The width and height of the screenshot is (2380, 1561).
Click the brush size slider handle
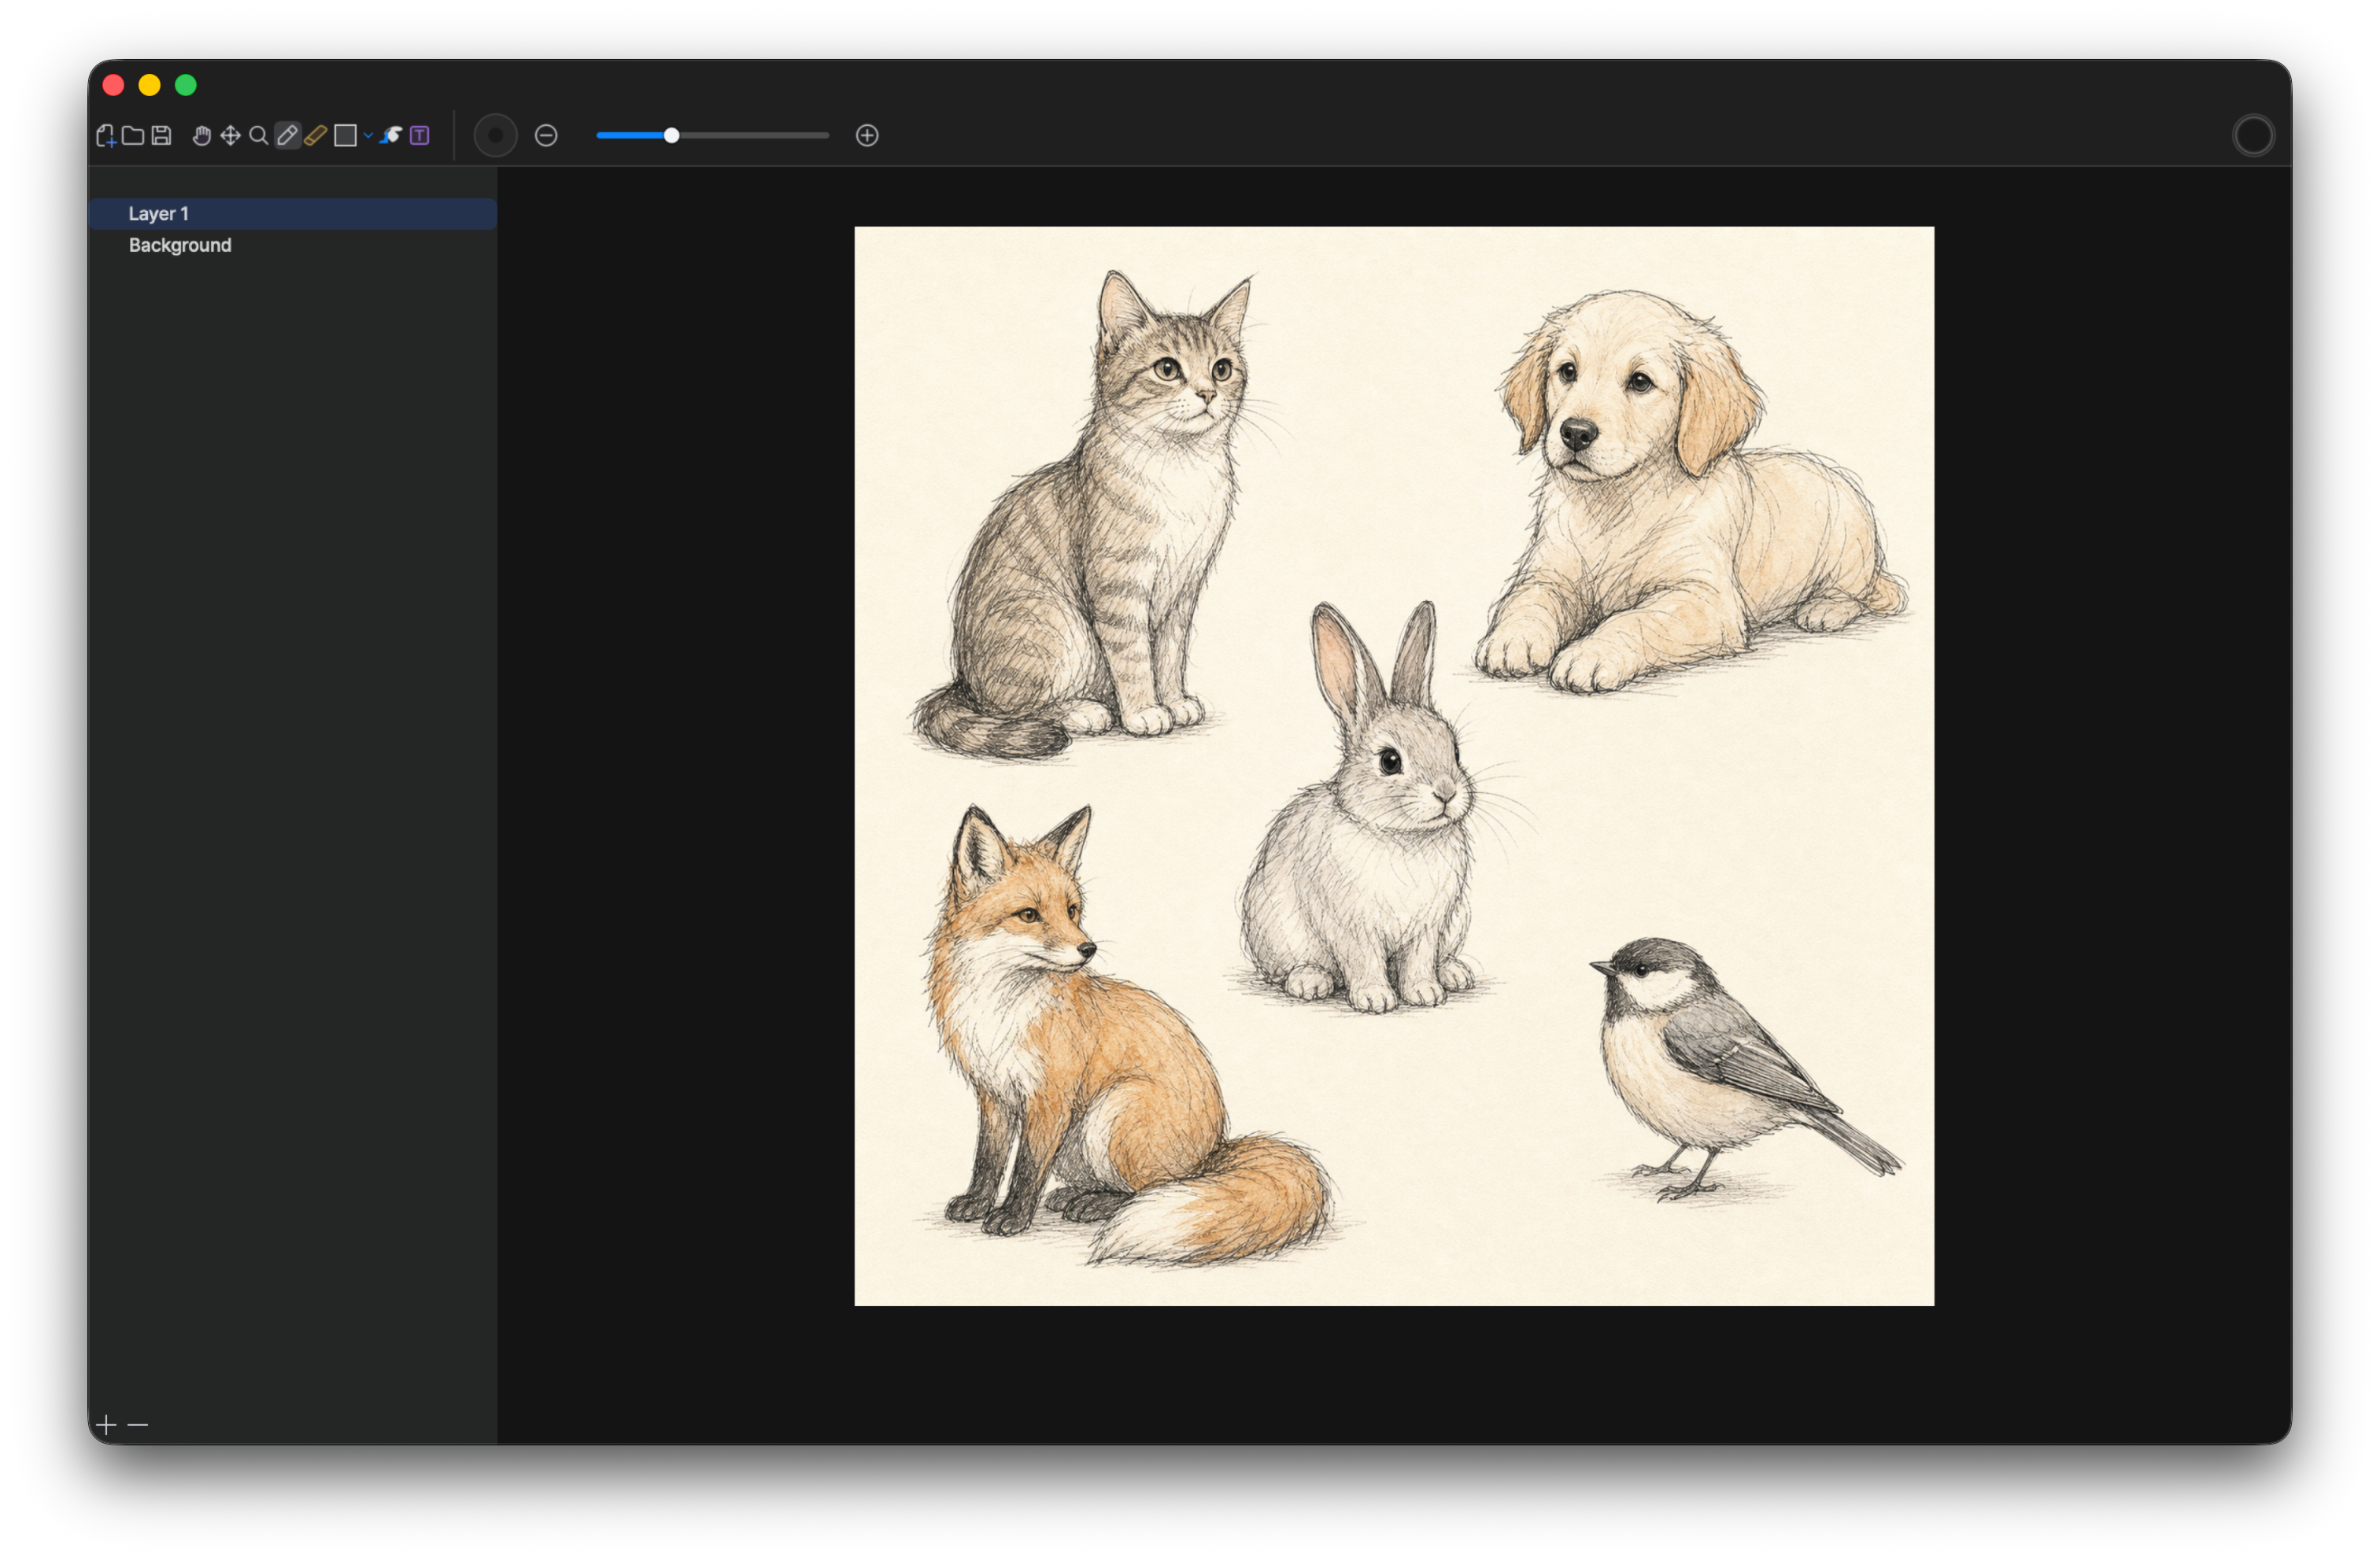tap(672, 135)
